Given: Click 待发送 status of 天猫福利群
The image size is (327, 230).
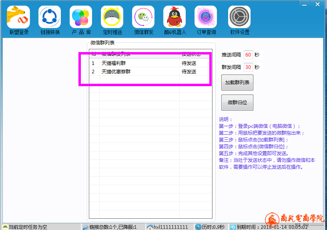Looking at the screenshot, I should [x=189, y=63].
